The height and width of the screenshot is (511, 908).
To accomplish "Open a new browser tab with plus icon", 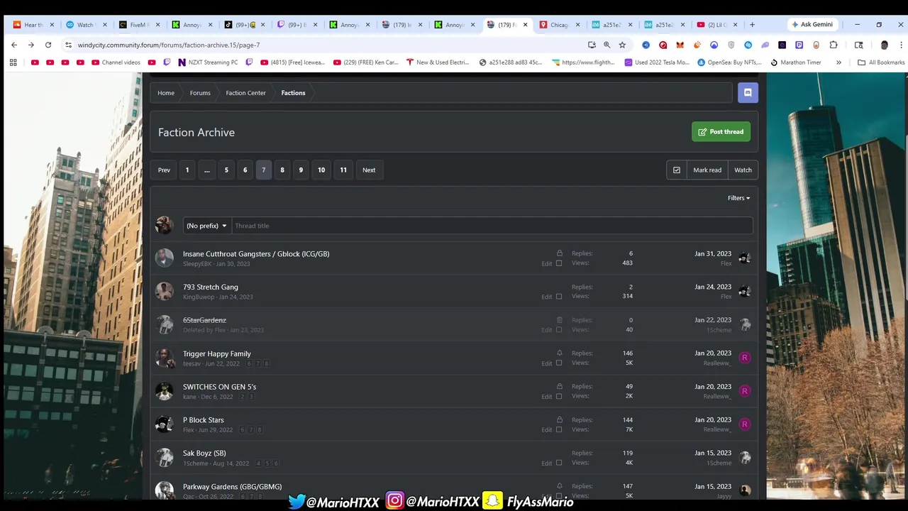I will pos(752,24).
